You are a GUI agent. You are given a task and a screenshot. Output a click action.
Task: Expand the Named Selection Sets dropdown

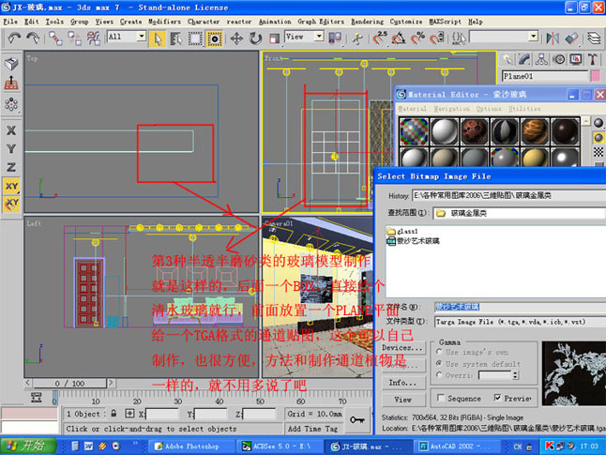(x=534, y=37)
